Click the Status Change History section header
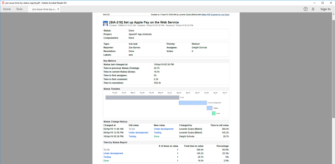 pos(115,121)
